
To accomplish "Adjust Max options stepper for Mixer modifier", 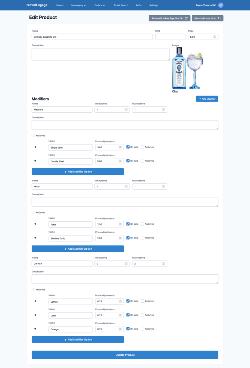I will pos(163,186).
